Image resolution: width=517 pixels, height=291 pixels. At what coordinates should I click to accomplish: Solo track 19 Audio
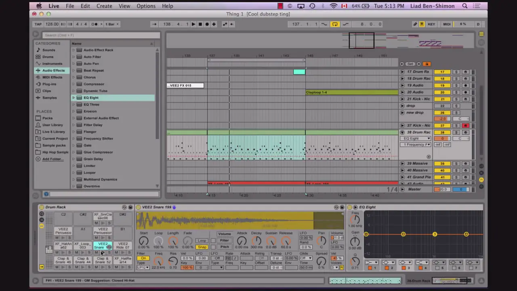point(456,85)
